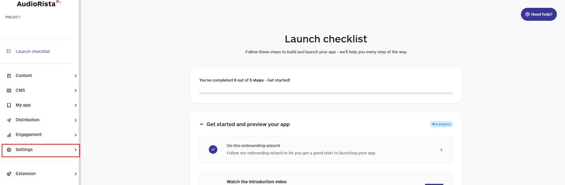Screen dimensions: 565x185
Task: Click the In progress status badge
Action: 441,124
